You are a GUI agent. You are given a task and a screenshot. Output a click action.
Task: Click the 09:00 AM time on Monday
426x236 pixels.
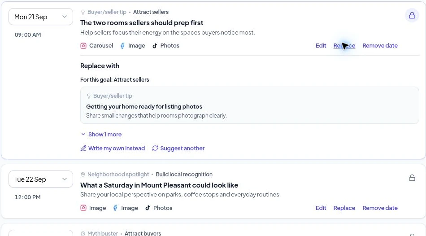pyautogui.click(x=28, y=35)
